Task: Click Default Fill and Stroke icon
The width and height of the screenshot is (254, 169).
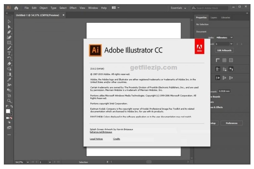Action: point(7,106)
